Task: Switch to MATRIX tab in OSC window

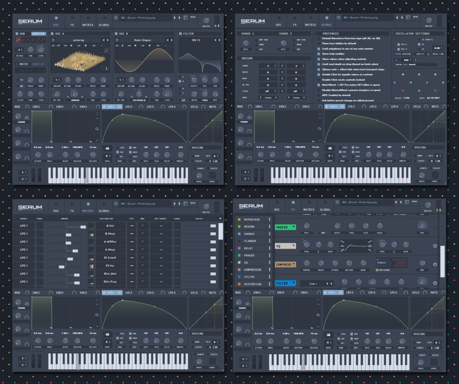Action: click(88, 21)
